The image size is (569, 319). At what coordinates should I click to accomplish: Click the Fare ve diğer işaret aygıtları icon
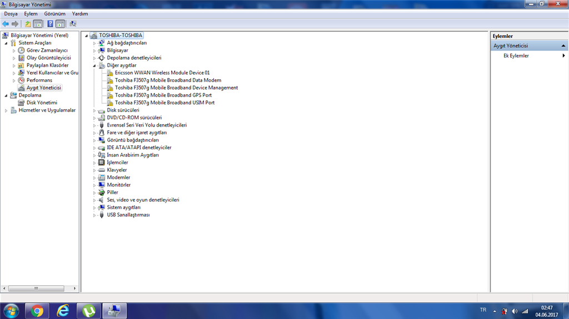pyautogui.click(x=102, y=133)
